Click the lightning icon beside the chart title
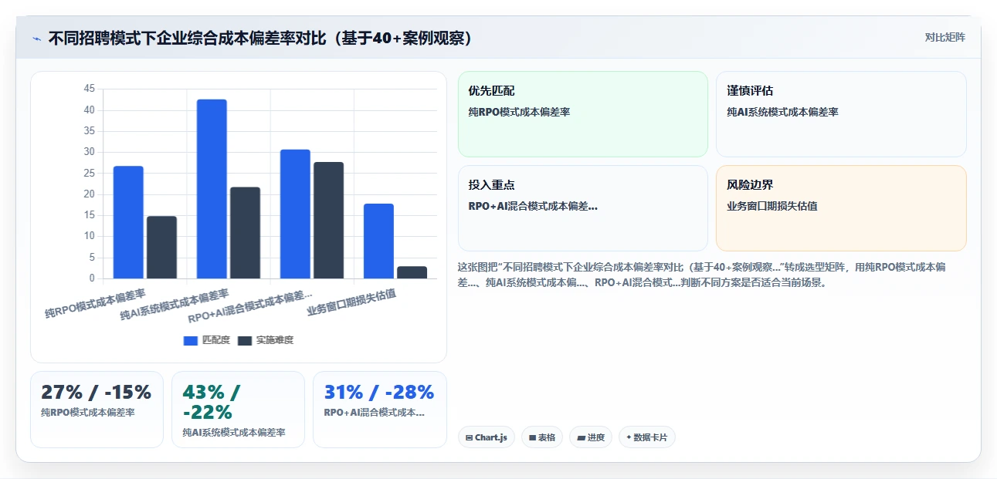The height and width of the screenshot is (479, 997). [x=37, y=38]
